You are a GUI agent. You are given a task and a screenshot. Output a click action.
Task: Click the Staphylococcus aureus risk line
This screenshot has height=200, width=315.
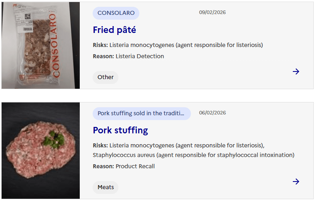(x=193, y=155)
